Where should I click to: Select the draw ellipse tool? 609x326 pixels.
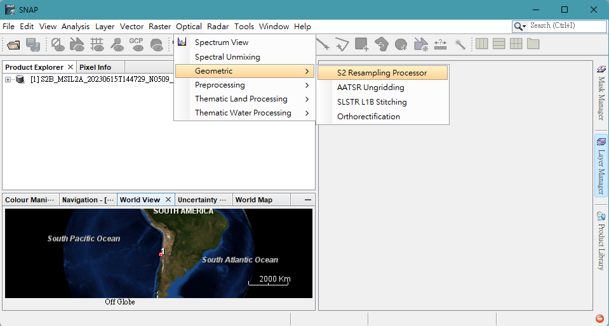click(401, 44)
